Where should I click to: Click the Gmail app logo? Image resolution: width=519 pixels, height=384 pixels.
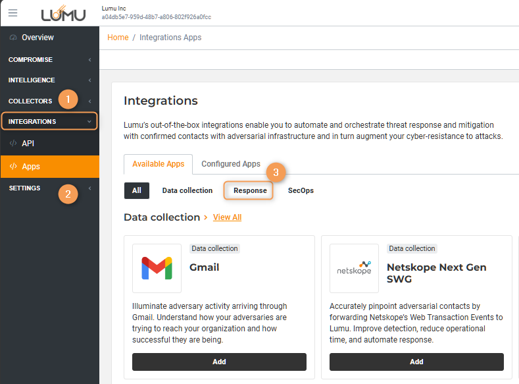(157, 268)
